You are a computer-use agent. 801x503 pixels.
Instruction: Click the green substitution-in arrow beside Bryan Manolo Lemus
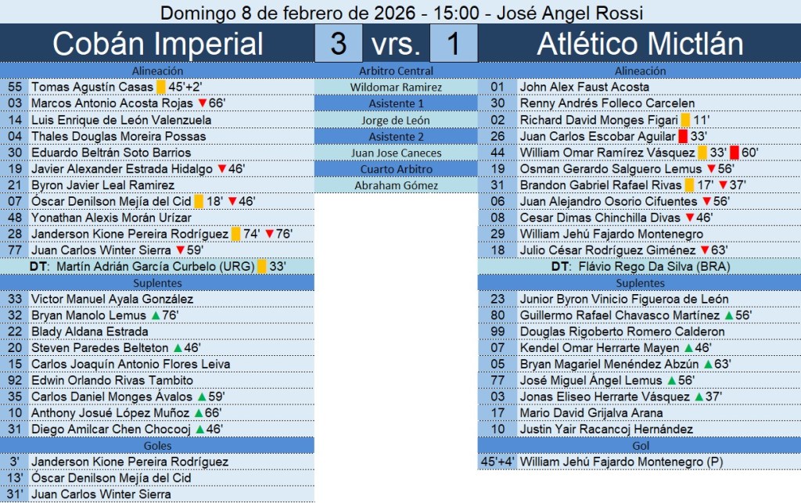point(155,315)
